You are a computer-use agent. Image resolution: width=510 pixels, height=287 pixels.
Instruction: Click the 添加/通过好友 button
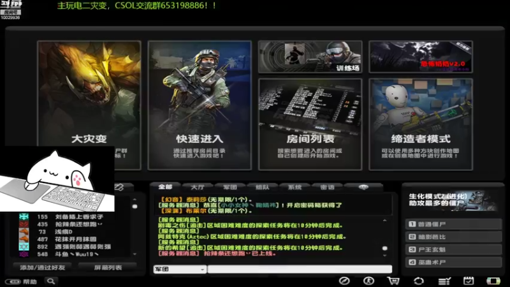(x=42, y=267)
